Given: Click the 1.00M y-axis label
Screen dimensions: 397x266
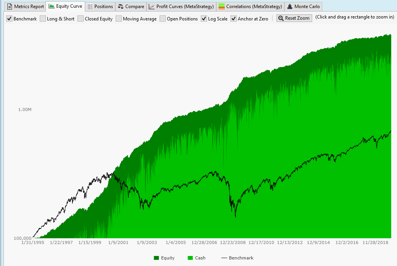Looking at the screenshot, I should [x=25, y=109].
